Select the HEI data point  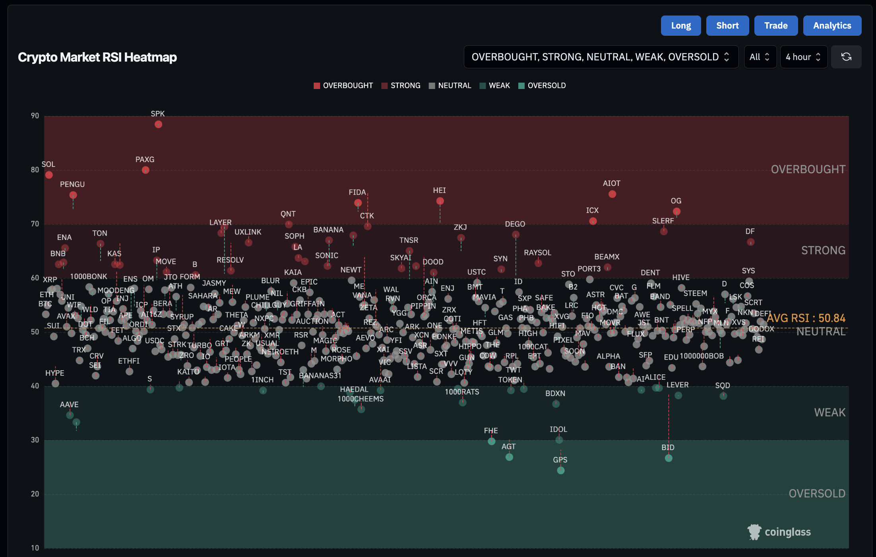[x=440, y=201]
